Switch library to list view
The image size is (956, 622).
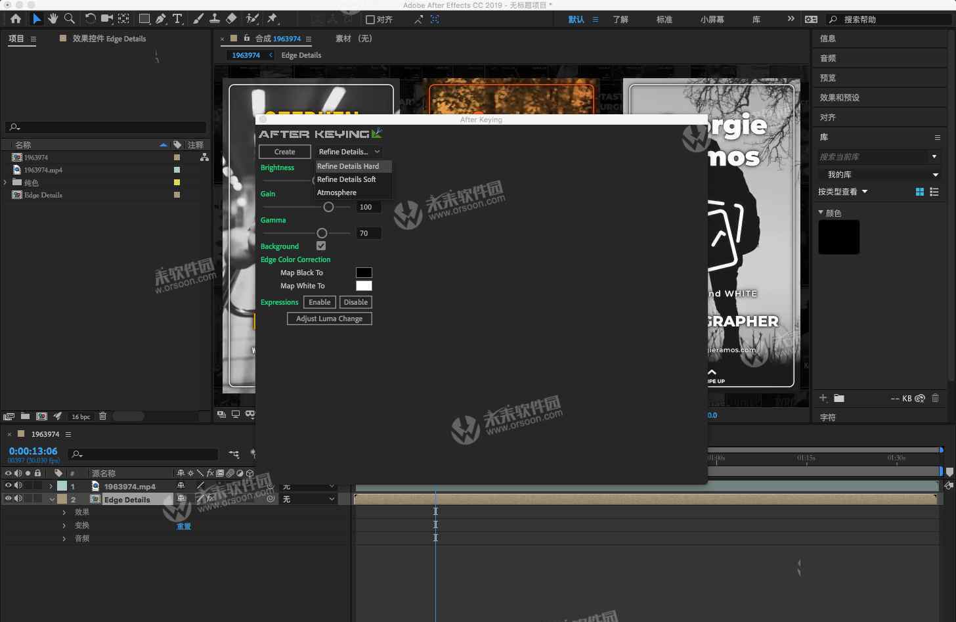934,192
